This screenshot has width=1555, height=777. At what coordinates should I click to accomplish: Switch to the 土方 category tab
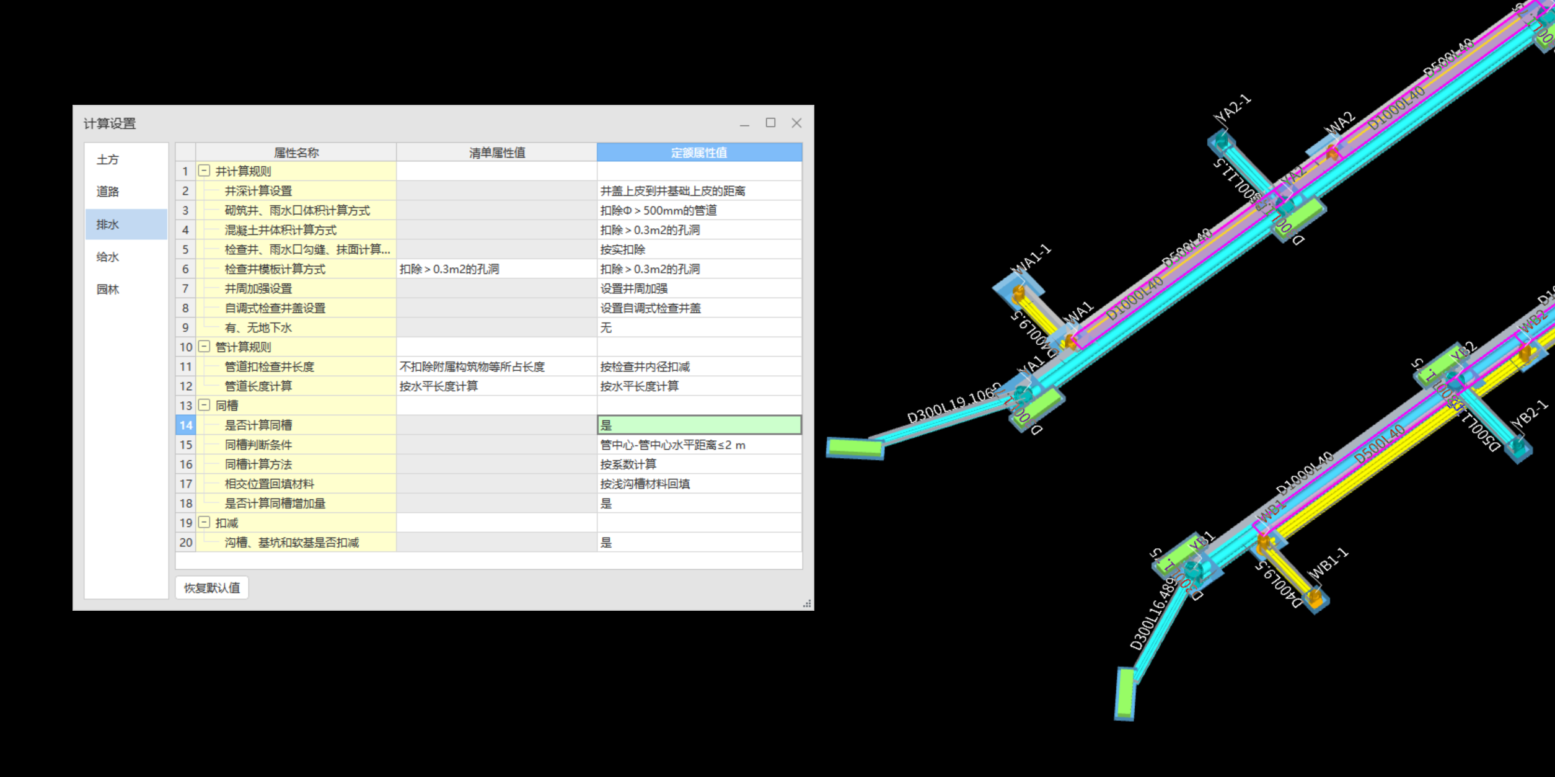(108, 159)
